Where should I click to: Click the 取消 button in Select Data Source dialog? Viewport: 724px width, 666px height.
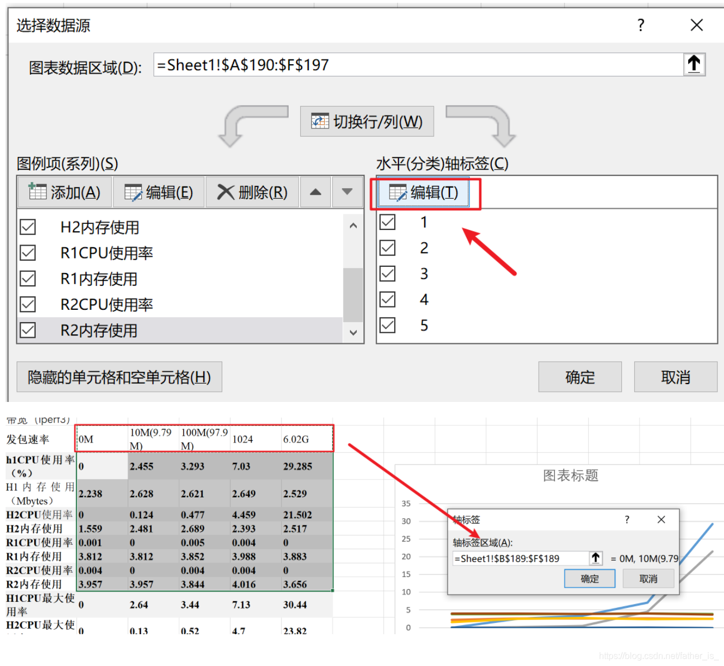pos(675,377)
